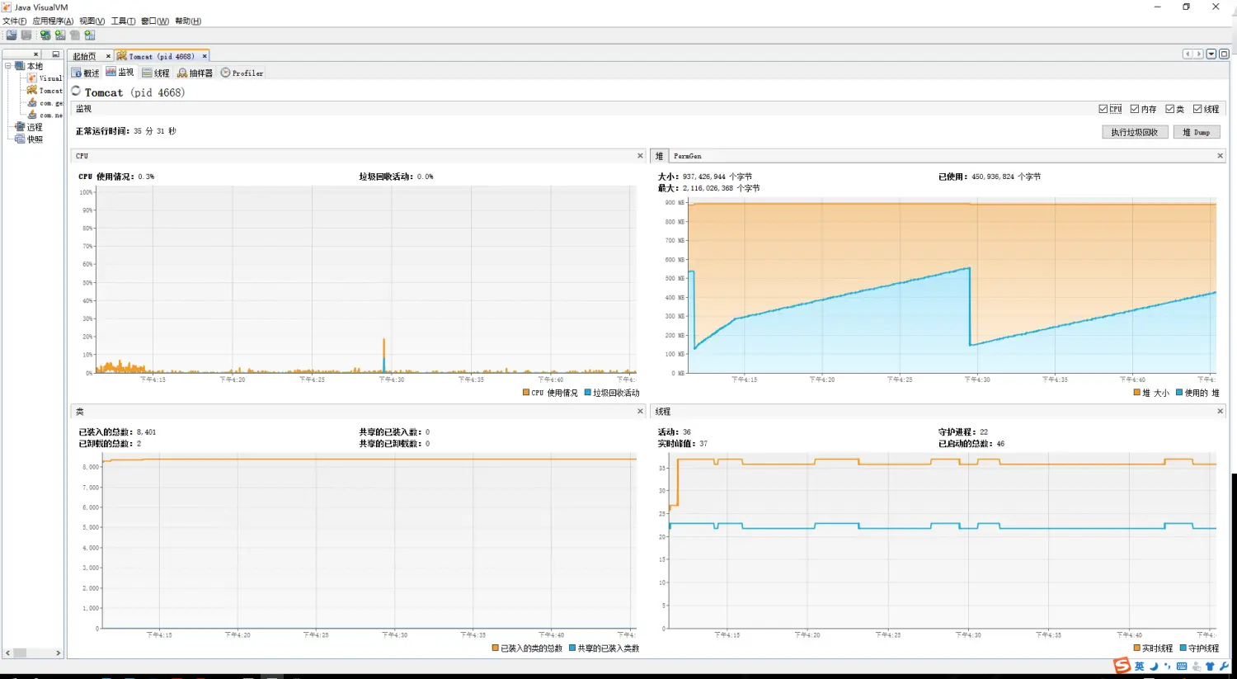Image resolution: width=1237 pixels, height=679 pixels.
Task: Click the Add JMX connection toolbar icon
Action: [x=60, y=35]
